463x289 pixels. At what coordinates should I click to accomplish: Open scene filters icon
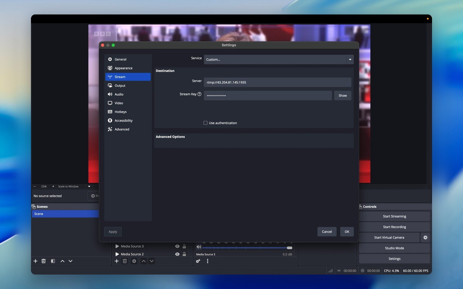pos(53,261)
